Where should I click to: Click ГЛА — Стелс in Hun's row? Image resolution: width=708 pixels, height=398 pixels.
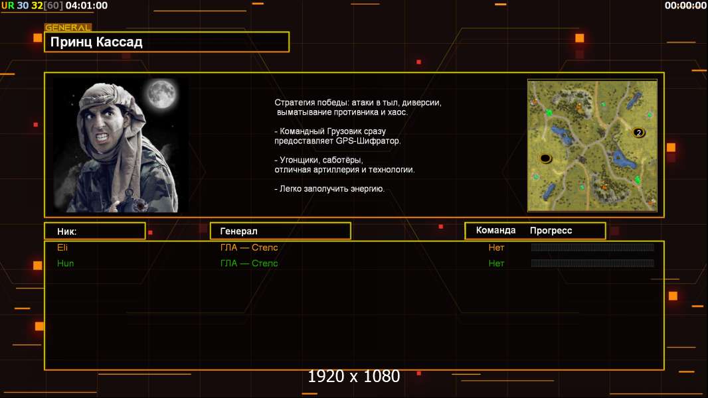pyautogui.click(x=249, y=263)
